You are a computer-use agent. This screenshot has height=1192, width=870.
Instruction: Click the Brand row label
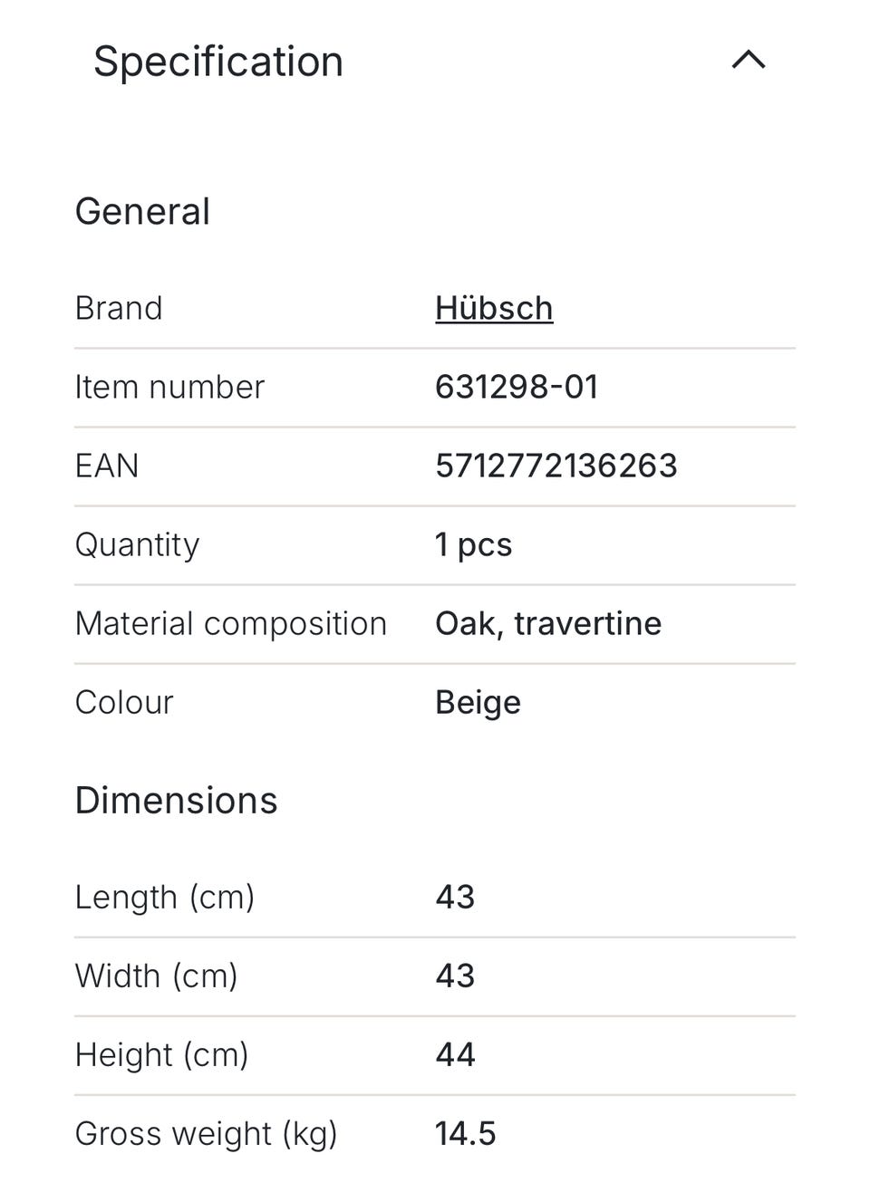point(119,308)
